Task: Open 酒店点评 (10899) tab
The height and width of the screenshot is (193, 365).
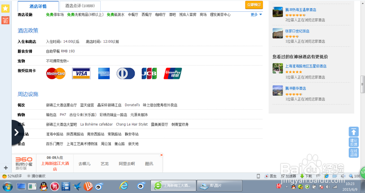Action: (x=80, y=6)
